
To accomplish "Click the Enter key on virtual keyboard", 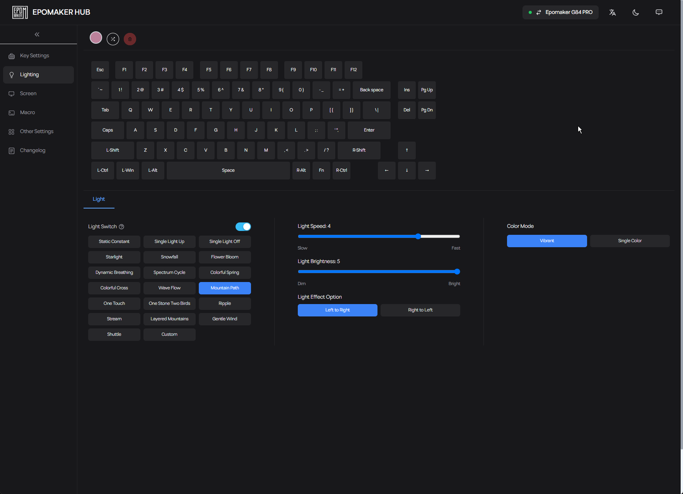I will (369, 130).
